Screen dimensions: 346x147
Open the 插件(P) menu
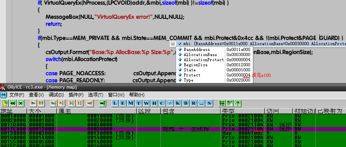pos(76,95)
